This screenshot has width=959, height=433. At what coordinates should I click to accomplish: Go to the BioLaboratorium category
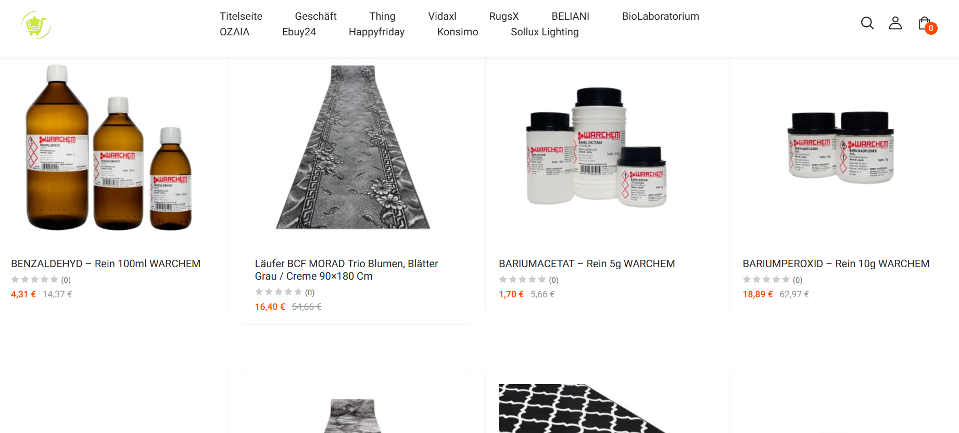(x=660, y=16)
